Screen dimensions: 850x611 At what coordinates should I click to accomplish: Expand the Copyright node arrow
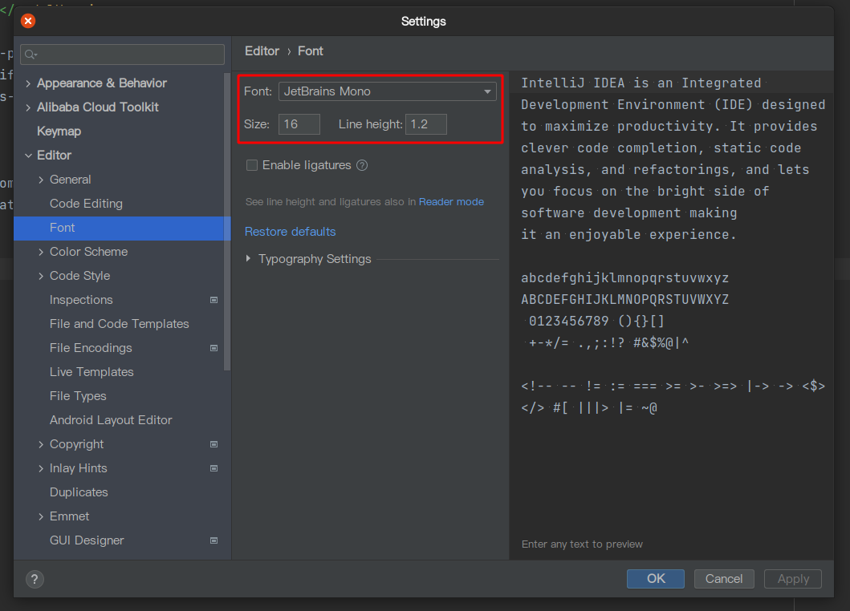[41, 445]
